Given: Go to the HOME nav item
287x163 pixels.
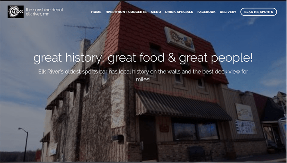Looking at the screenshot, I should pos(96,12).
